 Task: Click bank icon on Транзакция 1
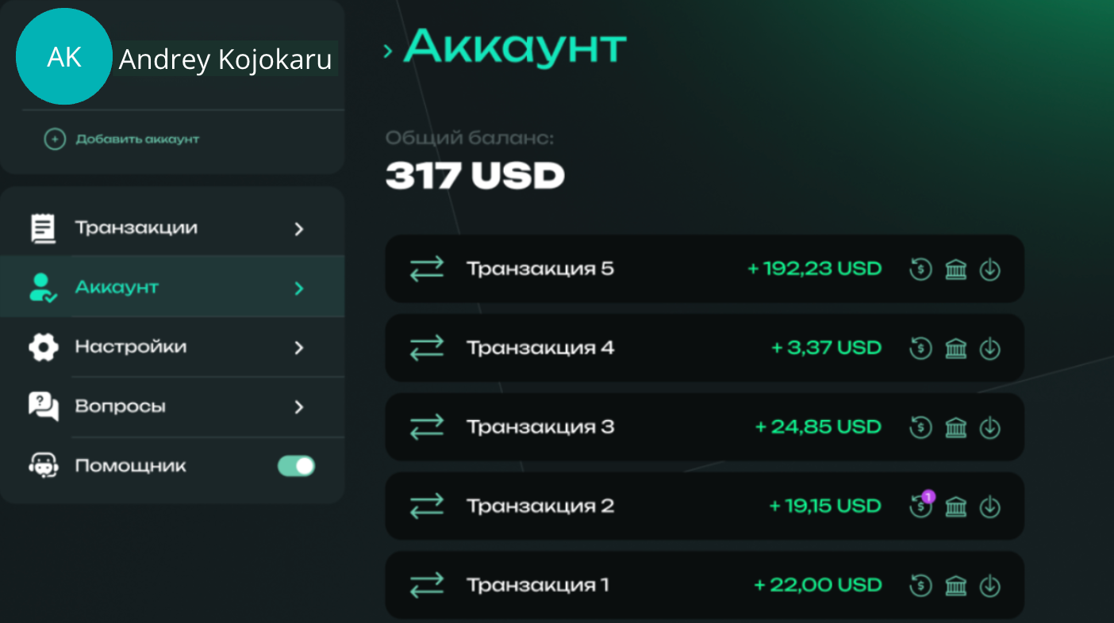click(x=956, y=587)
